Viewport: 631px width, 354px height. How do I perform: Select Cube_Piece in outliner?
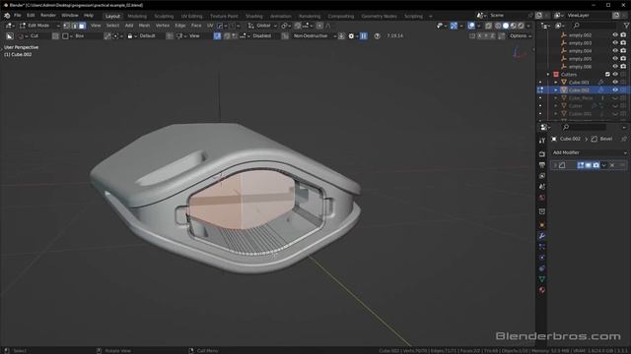click(581, 98)
